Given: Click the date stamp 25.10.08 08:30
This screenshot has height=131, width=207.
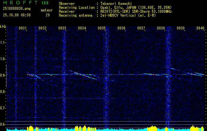Looking at the screenshot, I should pos(17,15).
